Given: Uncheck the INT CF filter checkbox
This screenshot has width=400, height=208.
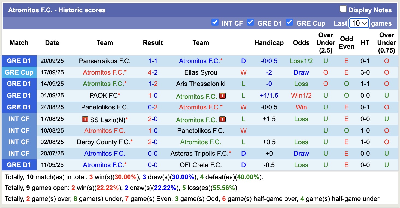Looking at the screenshot, I should (214, 23).
